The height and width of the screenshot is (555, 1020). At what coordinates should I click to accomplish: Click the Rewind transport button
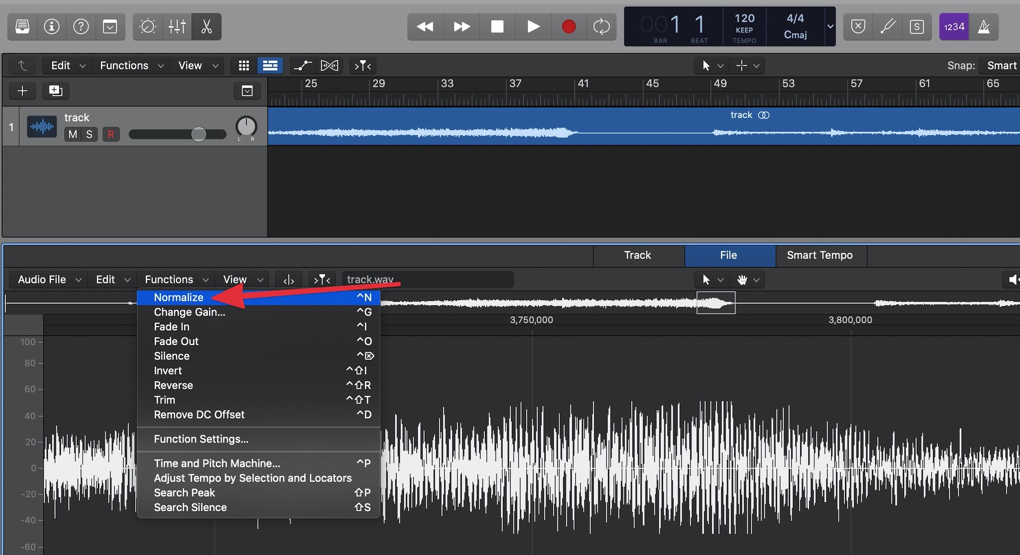(x=425, y=26)
